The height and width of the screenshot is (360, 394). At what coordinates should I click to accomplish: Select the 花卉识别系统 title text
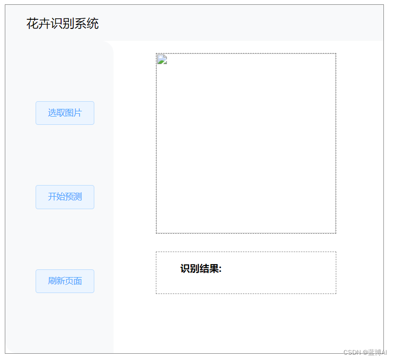tap(63, 24)
